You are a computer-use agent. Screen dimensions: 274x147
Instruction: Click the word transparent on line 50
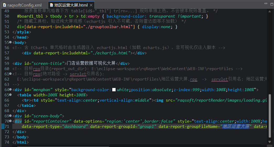coord(162,16)
